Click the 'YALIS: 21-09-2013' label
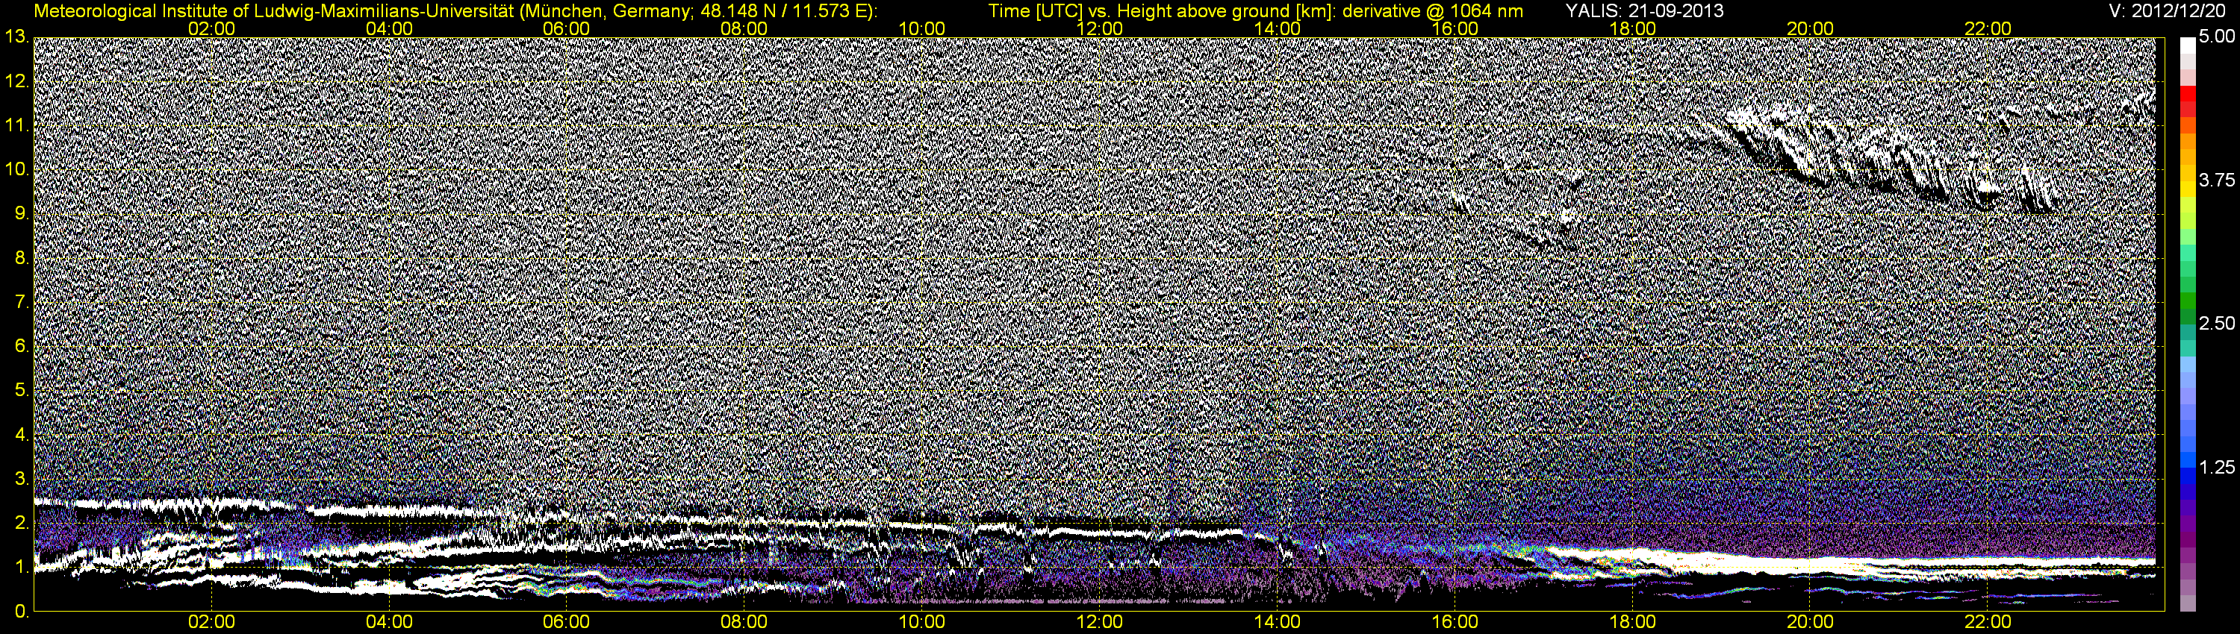This screenshot has height=634, width=2240. point(1644,11)
